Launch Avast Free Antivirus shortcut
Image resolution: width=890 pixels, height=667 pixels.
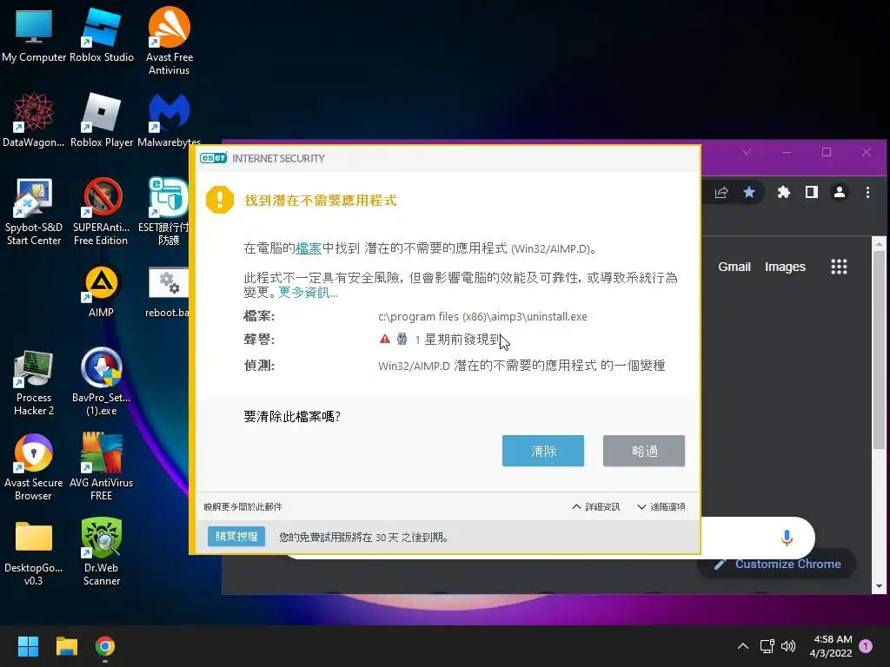click(169, 41)
